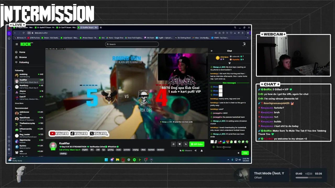The width and height of the screenshot is (335, 188).
Task: Open Spotify in taskbar
Action: 134,160
